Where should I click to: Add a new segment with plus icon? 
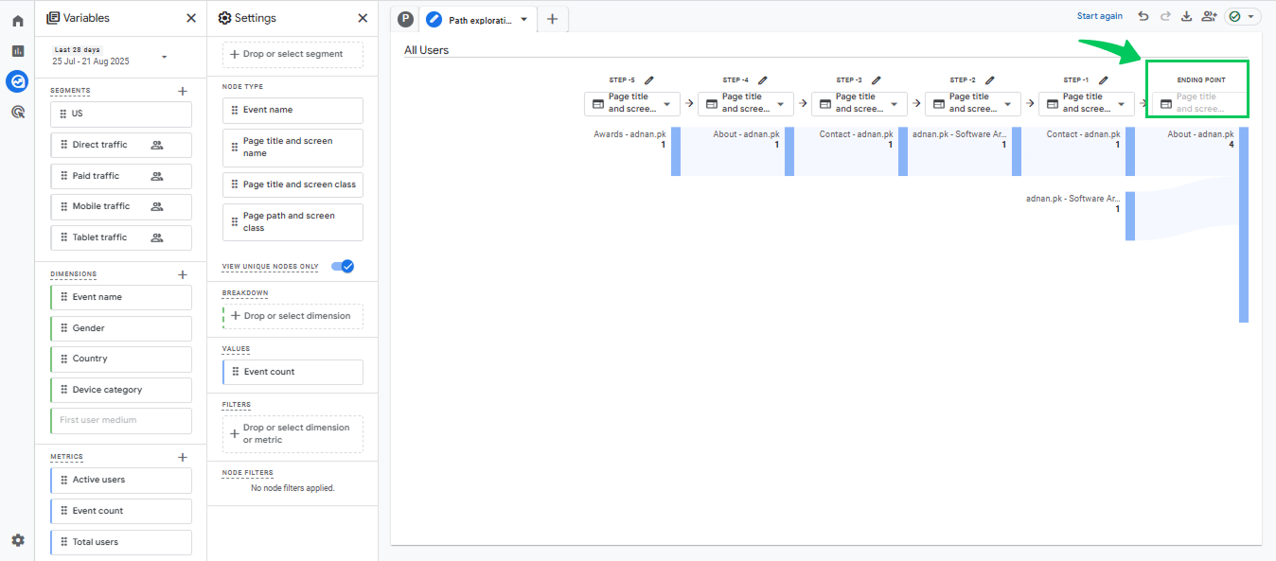click(x=183, y=91)
